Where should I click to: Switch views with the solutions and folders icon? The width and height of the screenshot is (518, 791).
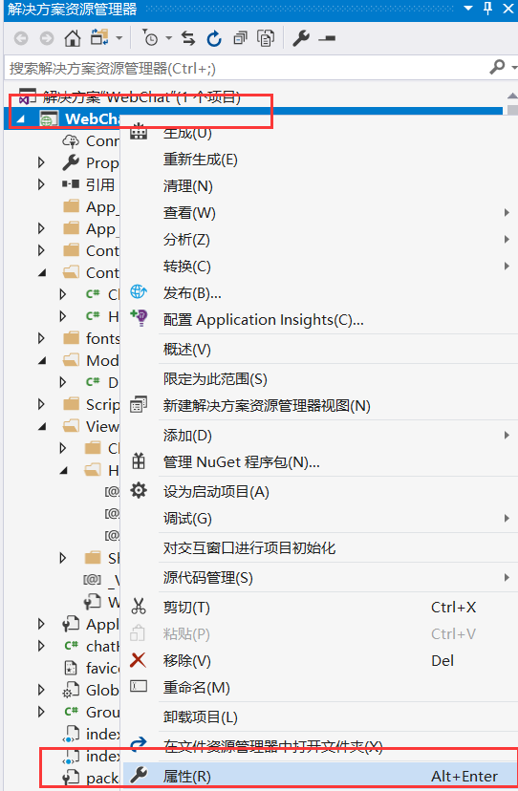click(99, 38)
